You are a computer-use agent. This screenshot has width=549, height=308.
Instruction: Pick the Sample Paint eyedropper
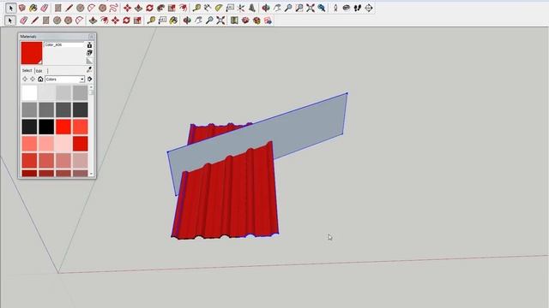click(89, 70)
